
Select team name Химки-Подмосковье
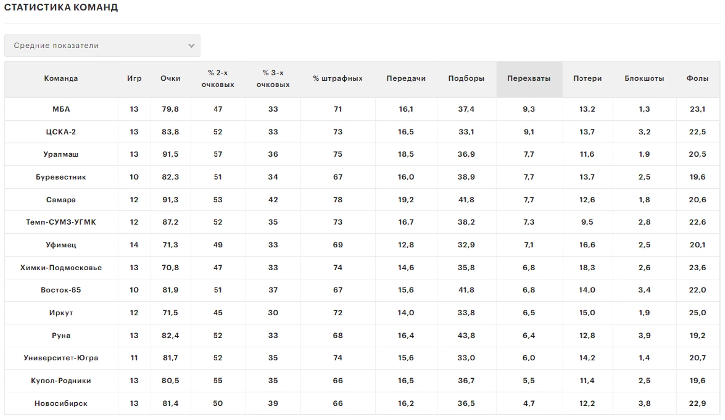pos(61,268)
